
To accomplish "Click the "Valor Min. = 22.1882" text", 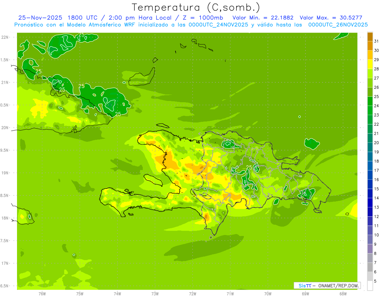I will [263, 18].
